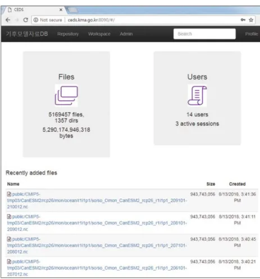The width and height of the screenshot is (260, 279).
Task: Click the 3 active sessions text
Action: (x=197, y=124)
